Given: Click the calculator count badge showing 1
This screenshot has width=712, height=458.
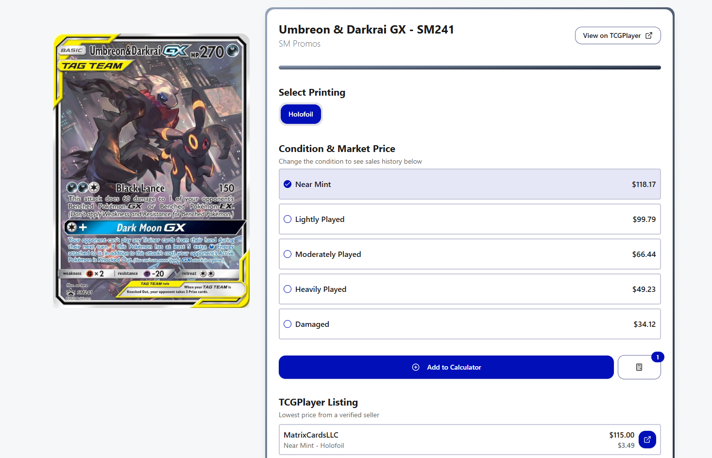Looking at the screenshot, I should click(658, 357).
